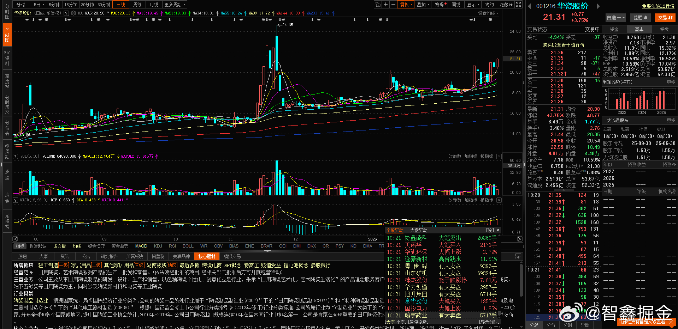Screen dimensions: 678x329
Task: Switch chart to the 30分钟 period
Action: coord(87,5)
